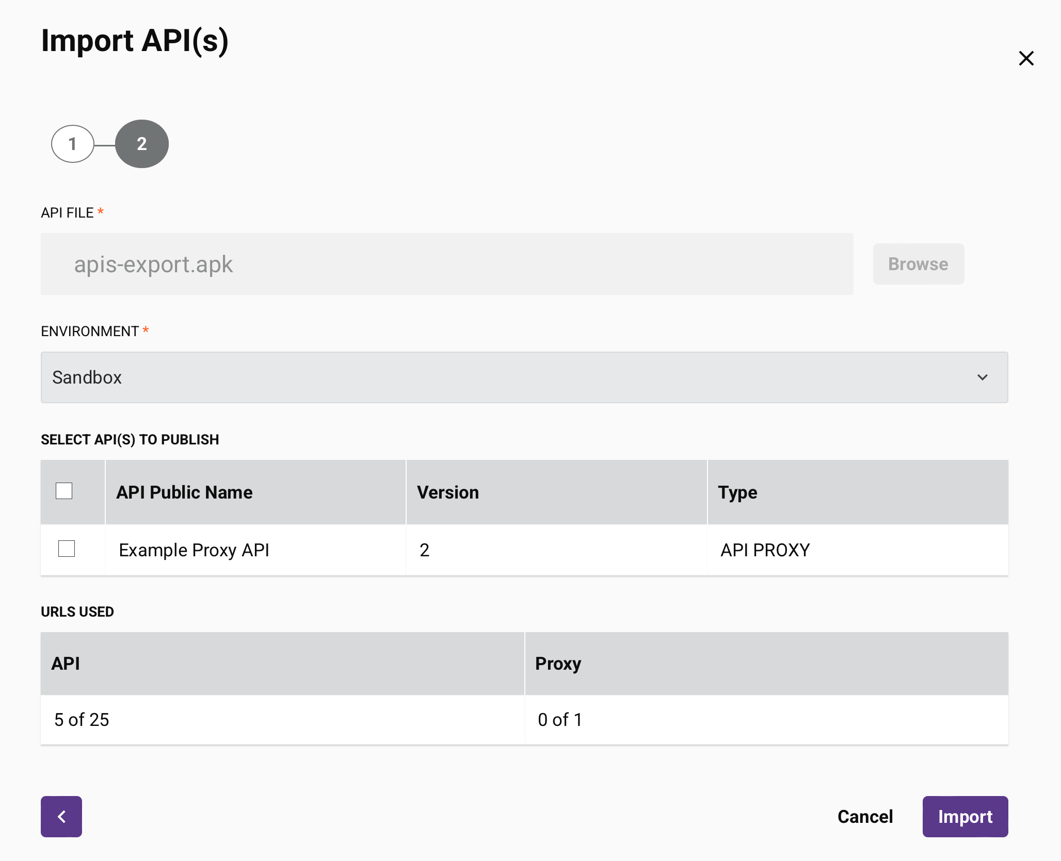
Task: Select the Example Proxy API table row
Action: coord(194,550)
